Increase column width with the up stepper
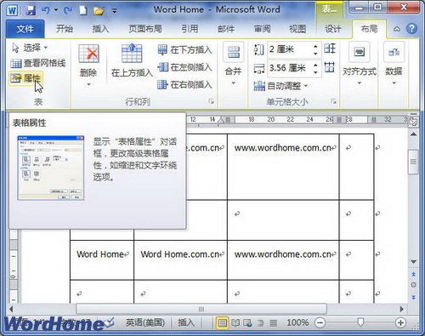Image resolution: width=425 pixels, height=336 pixels. pos(315,65)
